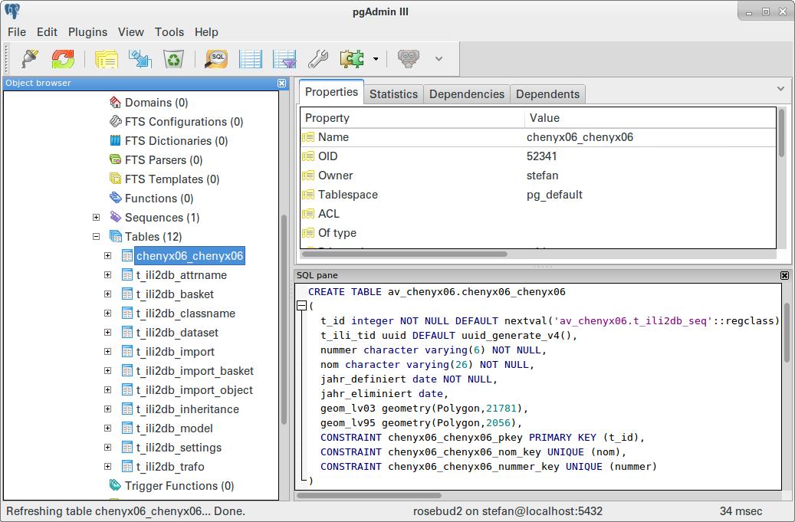Open the Maintenance wrench tool

(x=318, y=59)
